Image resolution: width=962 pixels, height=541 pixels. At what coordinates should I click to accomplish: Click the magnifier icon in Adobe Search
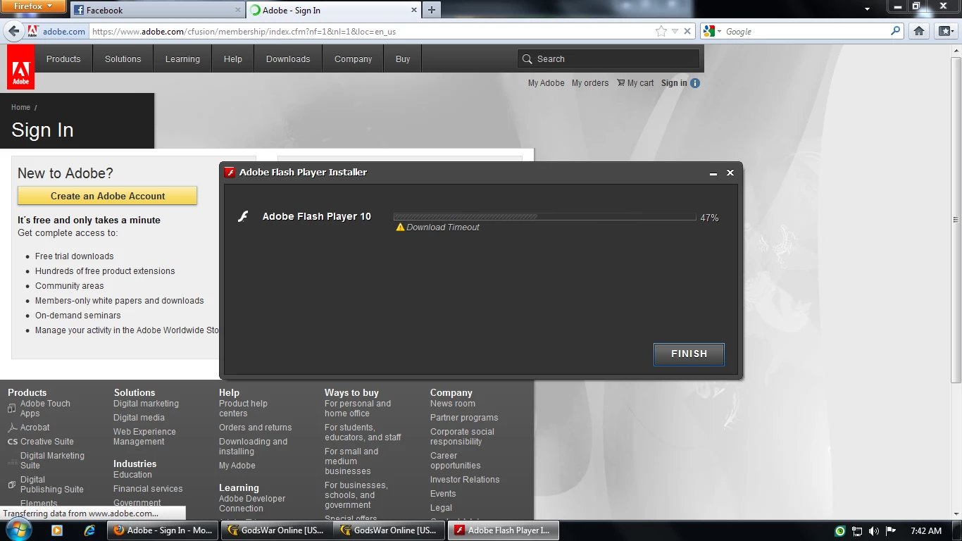tap(527, 59)
